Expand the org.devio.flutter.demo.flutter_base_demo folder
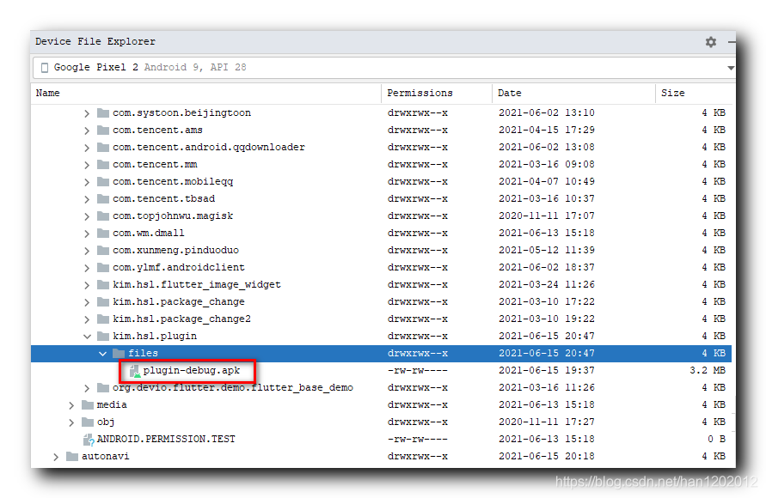Screen dimensions: 766x498 click(87, 388)
